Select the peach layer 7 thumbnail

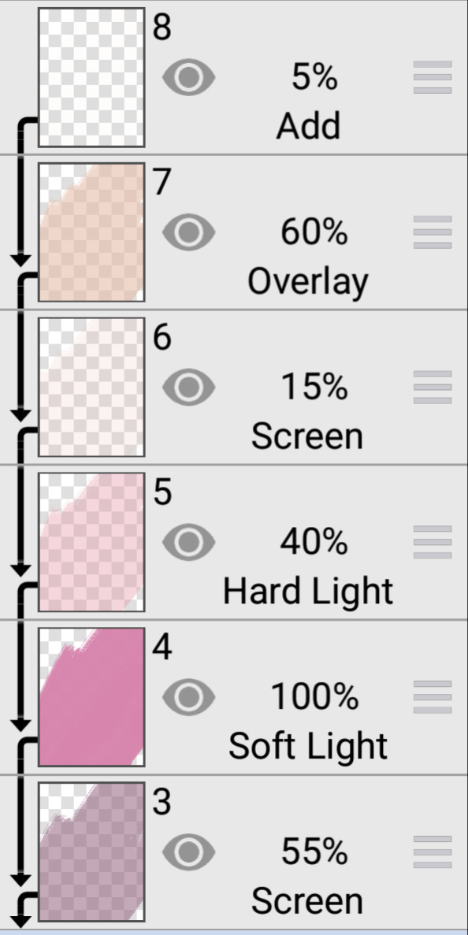pos(91,232)
